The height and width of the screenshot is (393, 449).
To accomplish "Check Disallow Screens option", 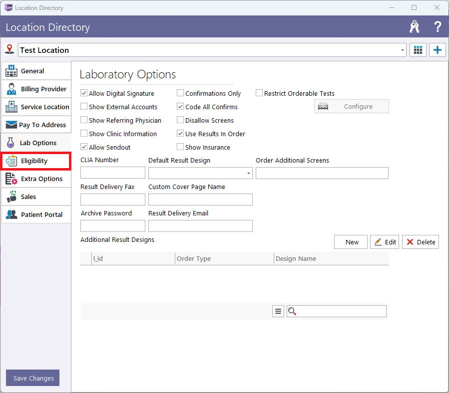I will coord(180,120).
